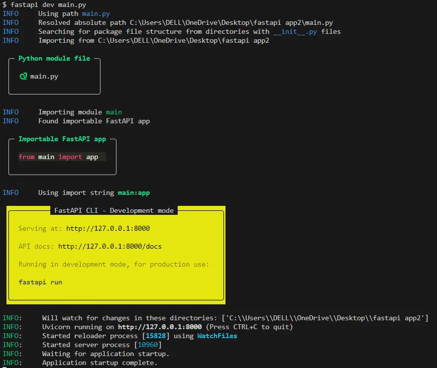Click the watched directories path in brackets
The width and height of the screenshot is (437, 368).
325,318
